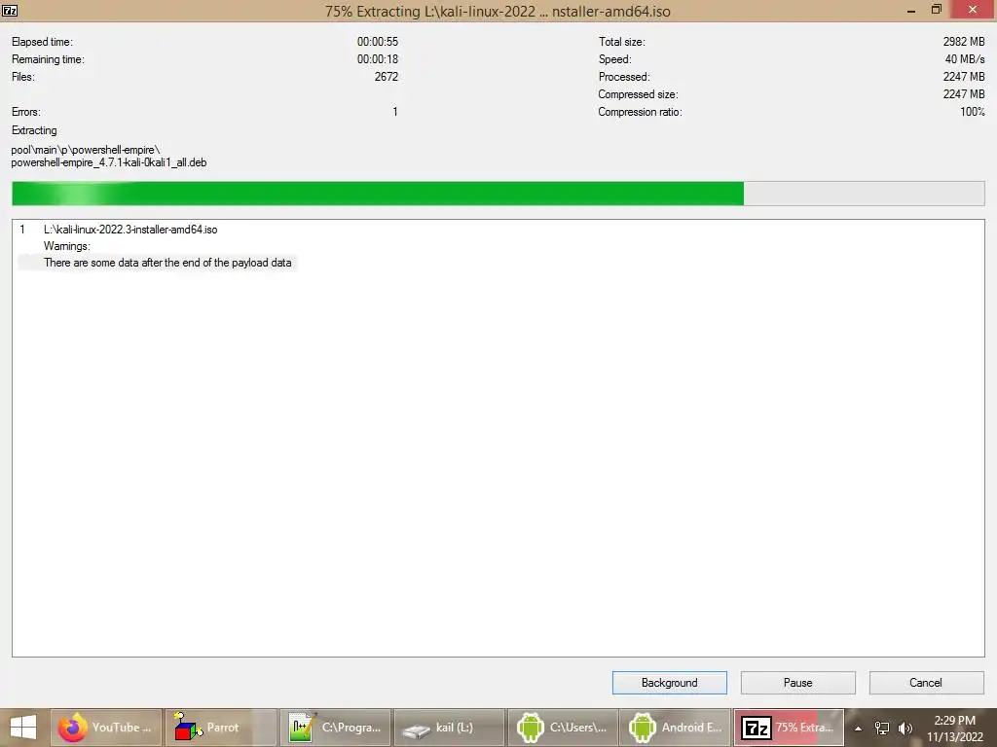
Task: Open the Start menu Windows logo
Action: (23, 728)
